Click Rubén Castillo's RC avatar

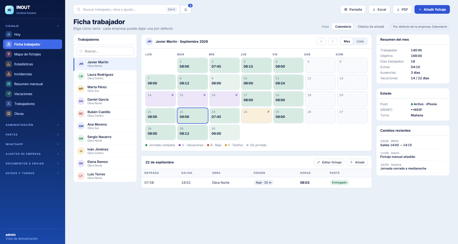point(81,114)
